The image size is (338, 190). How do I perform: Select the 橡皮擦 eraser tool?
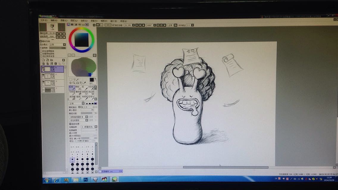78,93
